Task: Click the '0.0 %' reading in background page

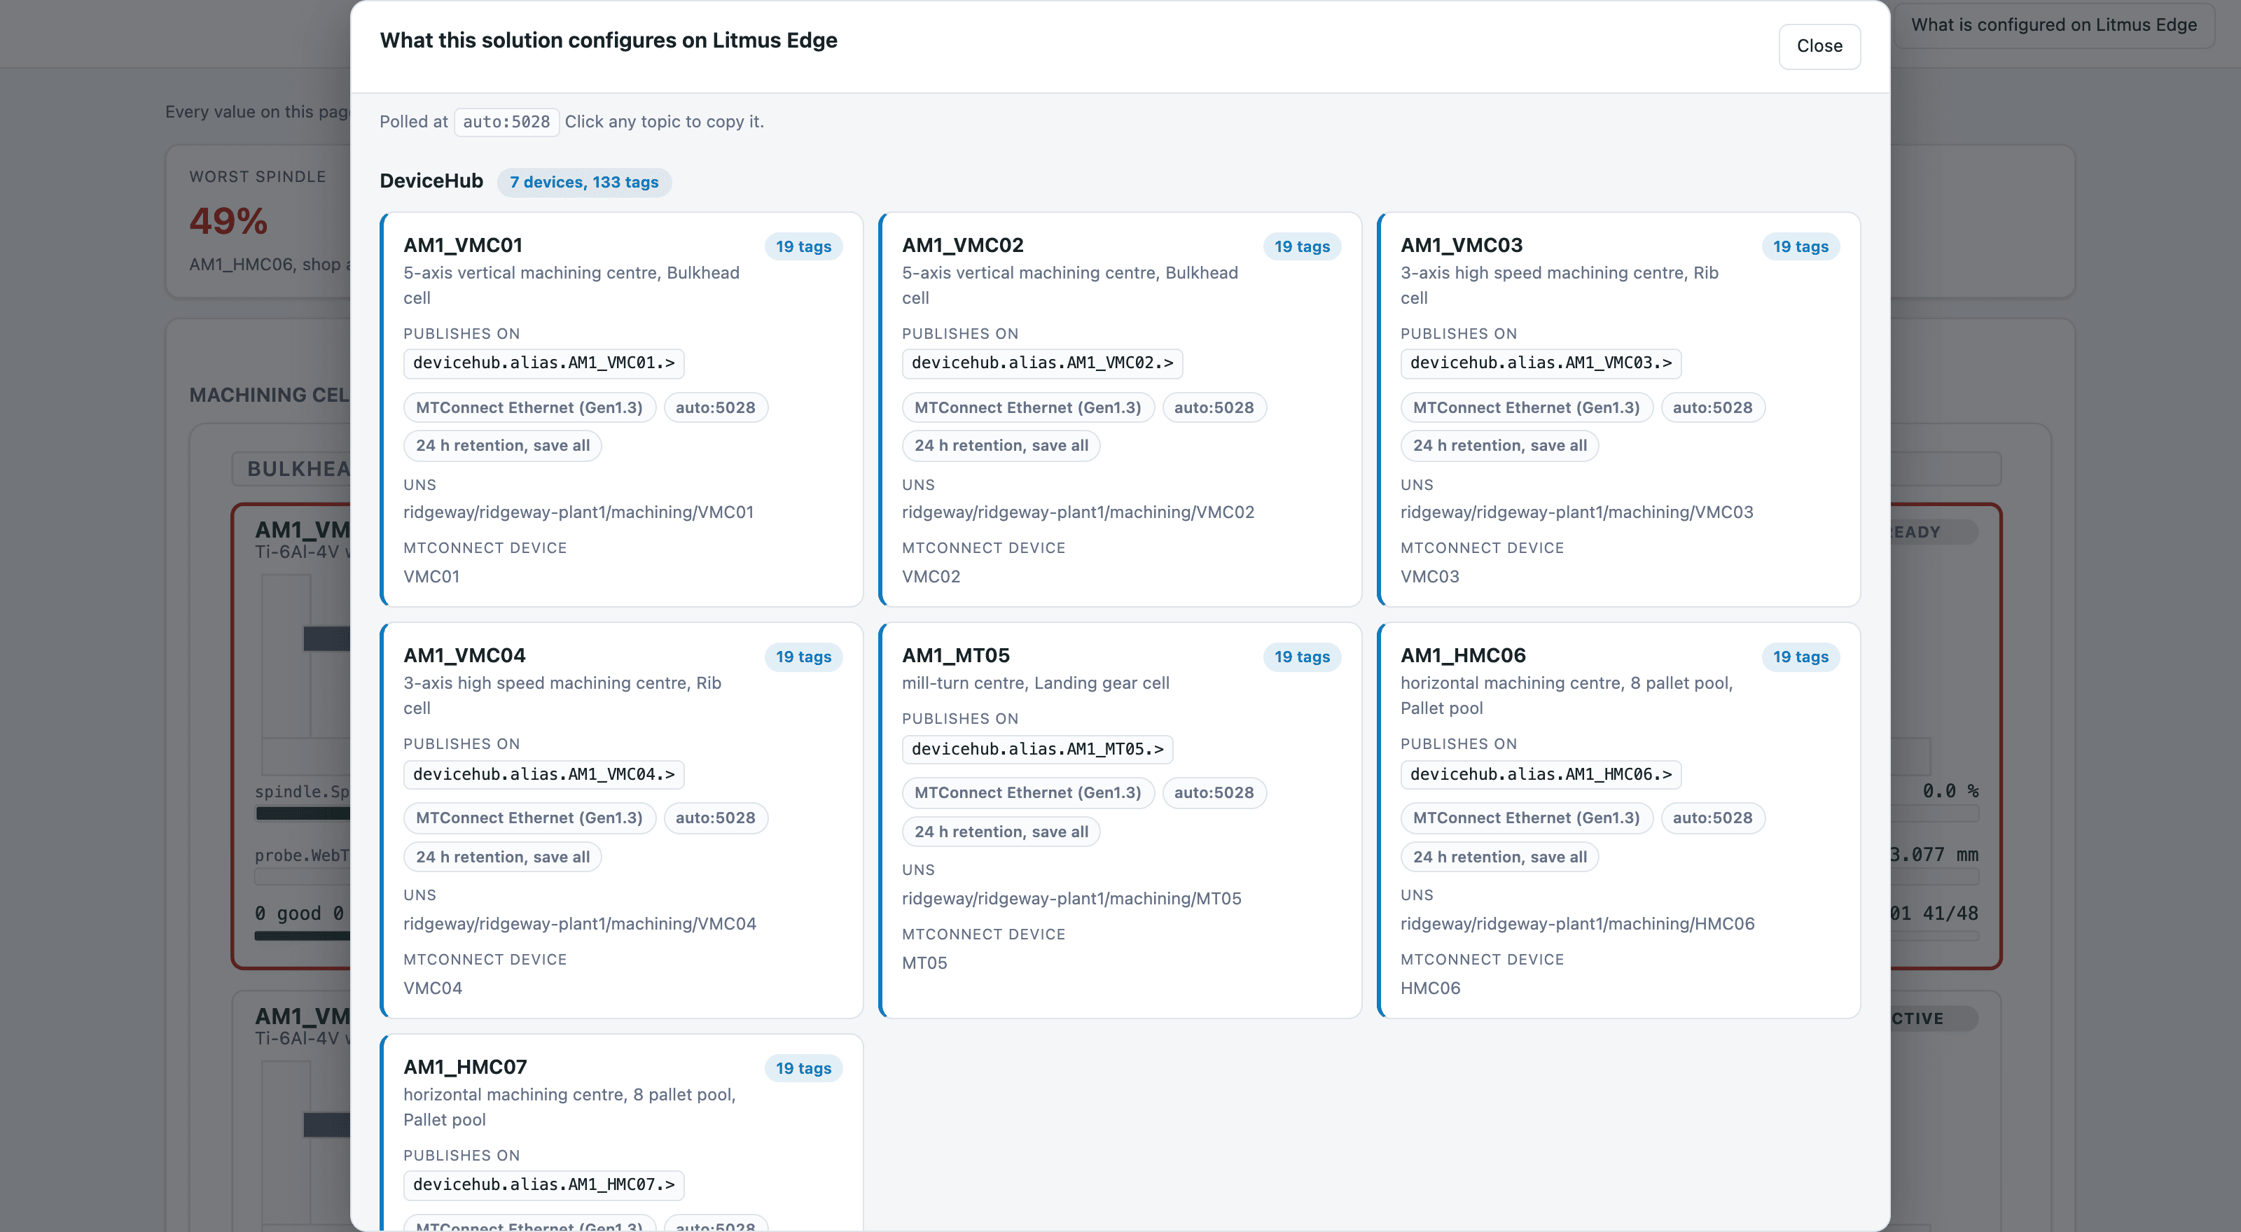Action: click(1950, 790)
